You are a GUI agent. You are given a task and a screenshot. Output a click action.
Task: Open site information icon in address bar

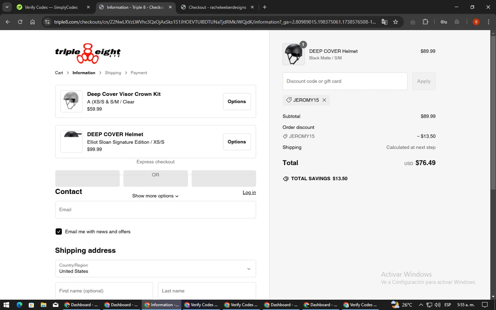click(47, 22)
